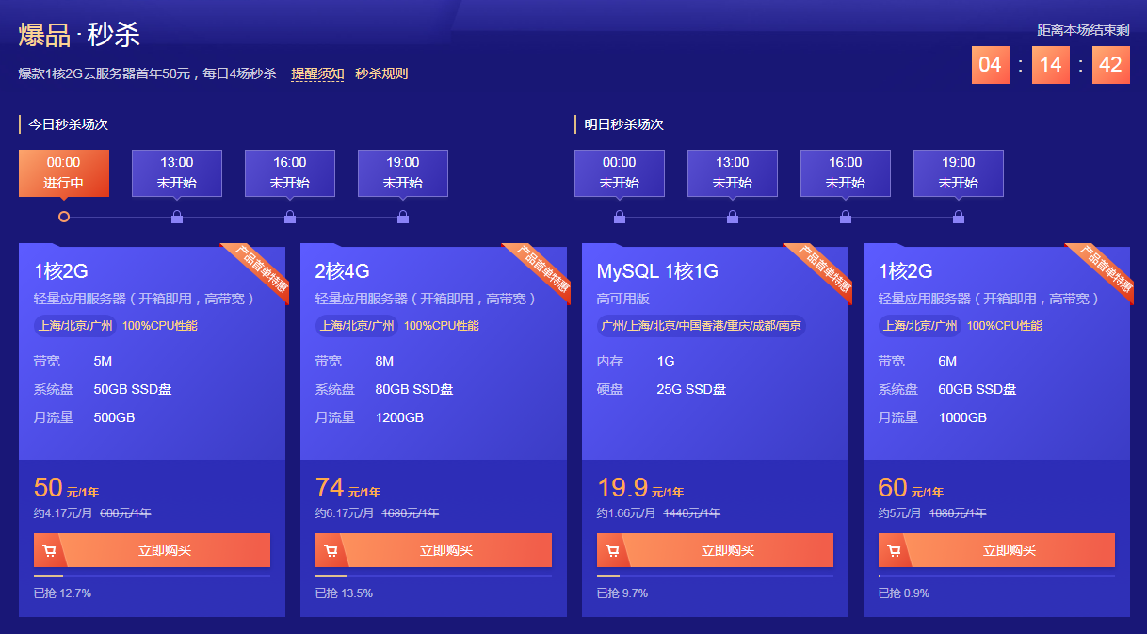Click cart icon on 74元 2核4G card
The width and height of the screenshot is (1147, 634).
(x=331, y=551)
